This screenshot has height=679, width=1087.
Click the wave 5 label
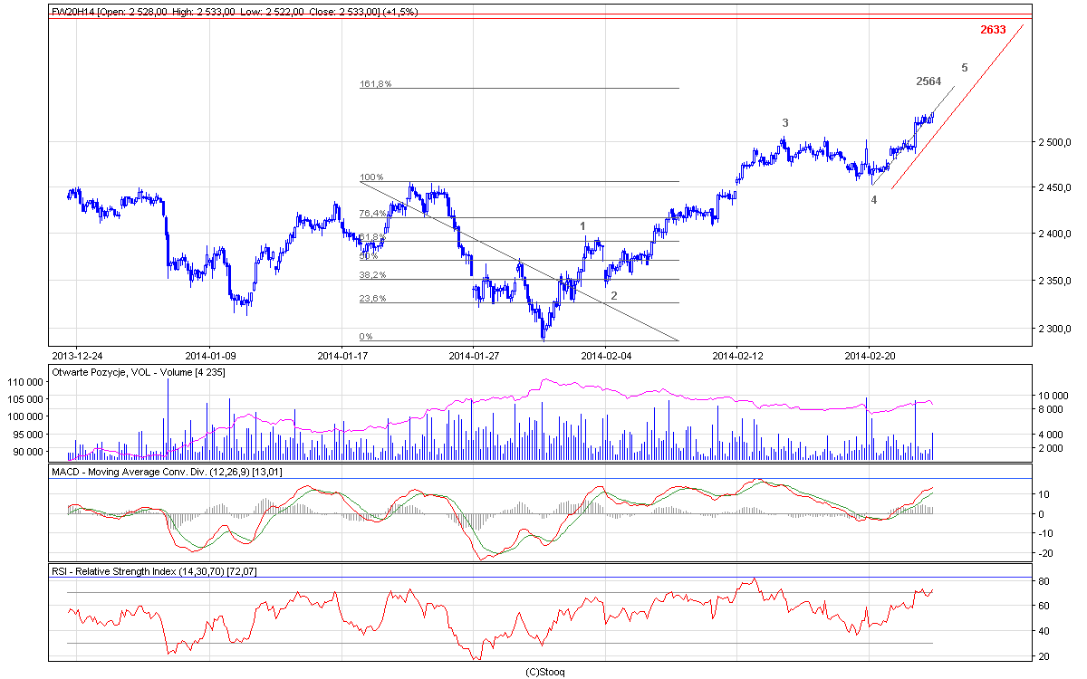(x=965, y=68)
